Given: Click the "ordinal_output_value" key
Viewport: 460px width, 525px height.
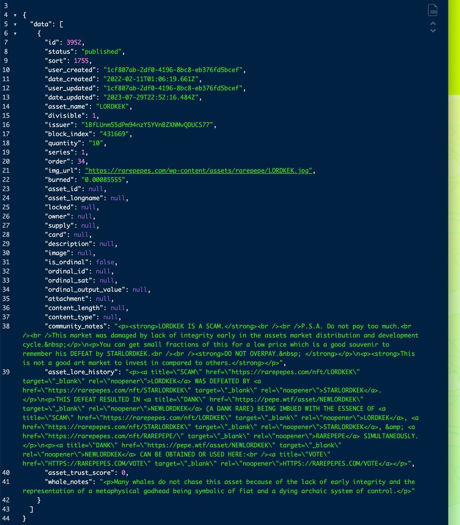Looking at the screenshot, I should pyautogui.click(x=85, y=290).
